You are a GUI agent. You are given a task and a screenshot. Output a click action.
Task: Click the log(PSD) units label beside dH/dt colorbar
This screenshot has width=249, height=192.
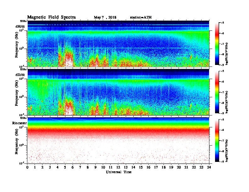pyautogui.click(x=227, y=54)
